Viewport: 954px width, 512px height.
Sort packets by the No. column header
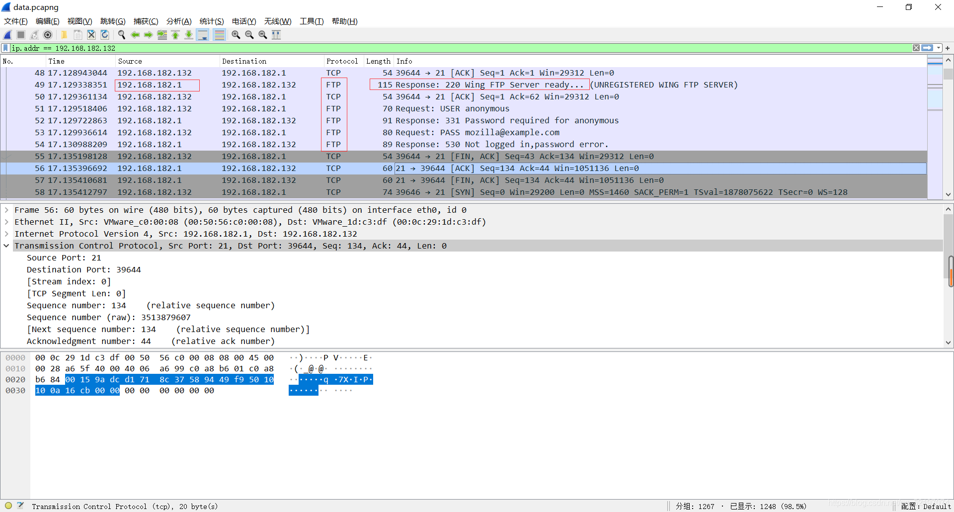(23, 61)
